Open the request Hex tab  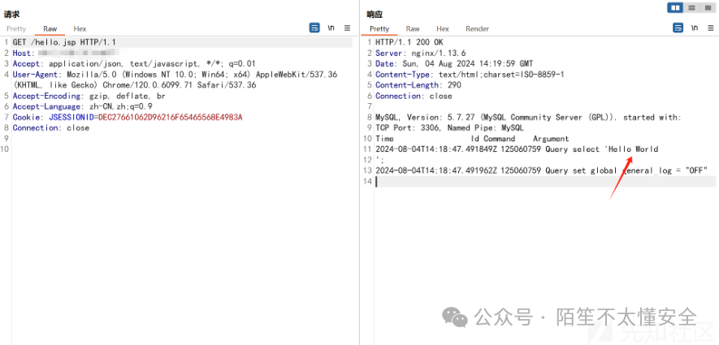point(80,28)
